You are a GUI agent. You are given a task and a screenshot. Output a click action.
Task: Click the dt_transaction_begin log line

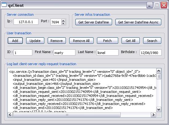(84, 88)
